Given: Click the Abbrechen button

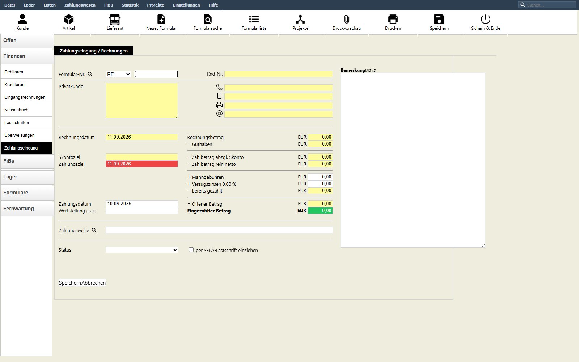Looking at the screenshot, I should [x=94, y=283].
